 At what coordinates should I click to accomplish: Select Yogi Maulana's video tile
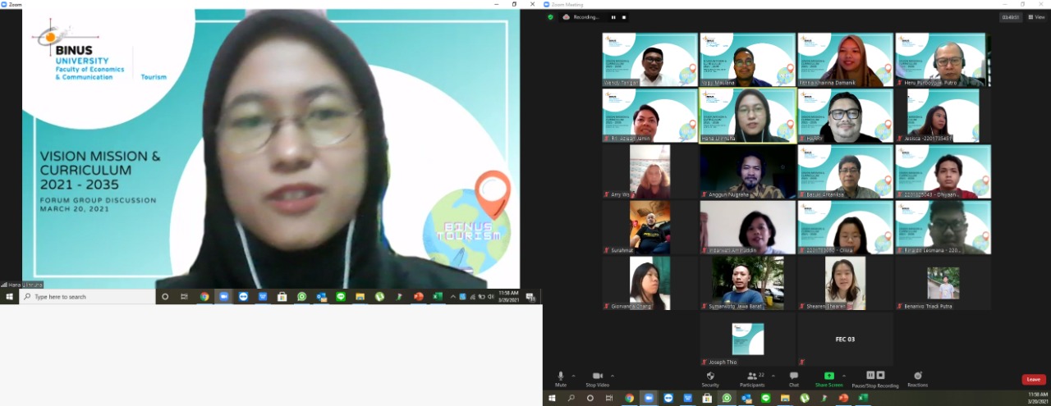coord(748,60)
